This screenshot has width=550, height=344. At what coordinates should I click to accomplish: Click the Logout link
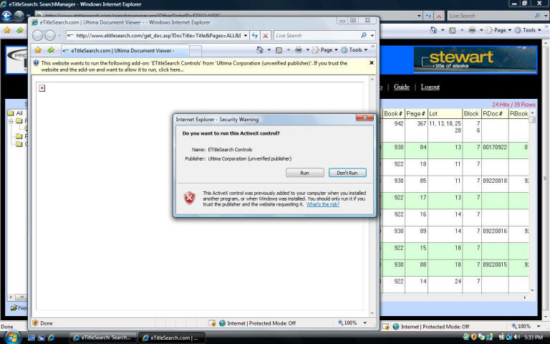point(430,87)
